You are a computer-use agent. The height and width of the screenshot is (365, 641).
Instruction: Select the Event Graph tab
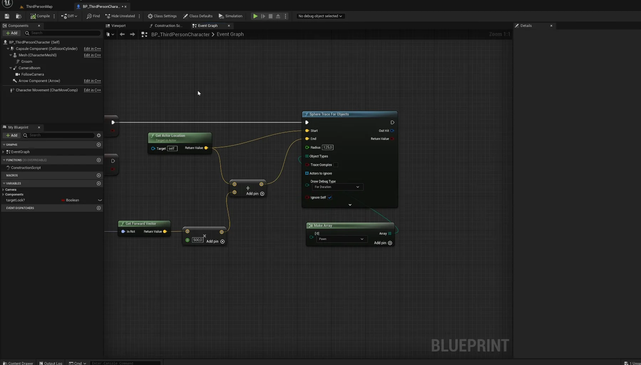pos(208,26)
